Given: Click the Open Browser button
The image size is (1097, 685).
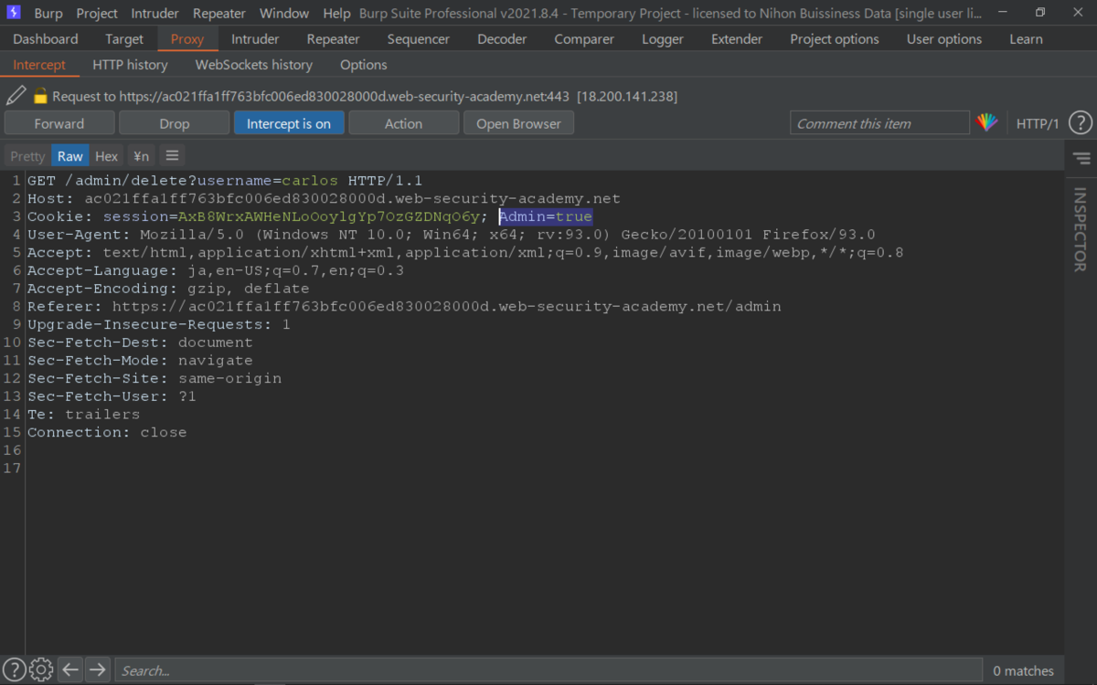Looking at the screenshot, I should [x=518, y=123].
